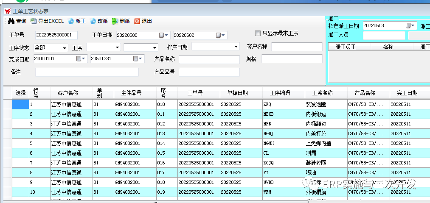Viewport: 430px width, 203px height.
Task: Open dropdown arrow of 工单日期 20220602
Action: [223, 35]
